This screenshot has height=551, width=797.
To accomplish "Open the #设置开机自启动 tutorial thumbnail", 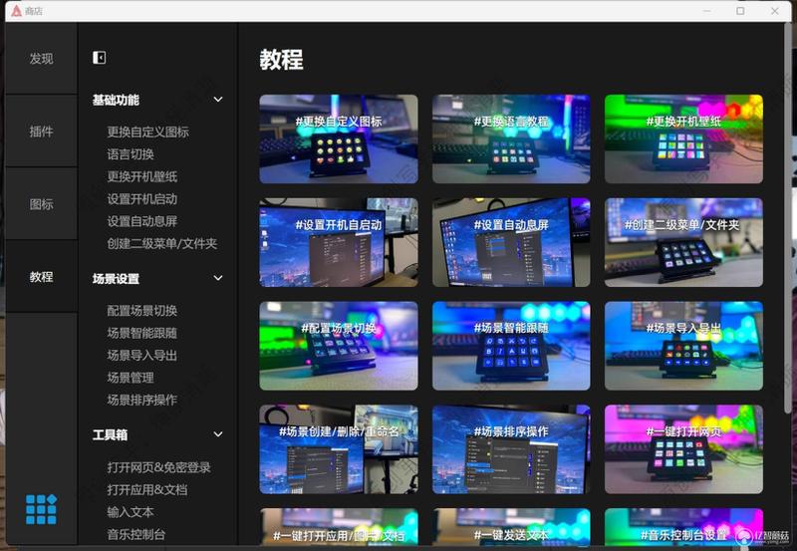I will click(339, 242).
